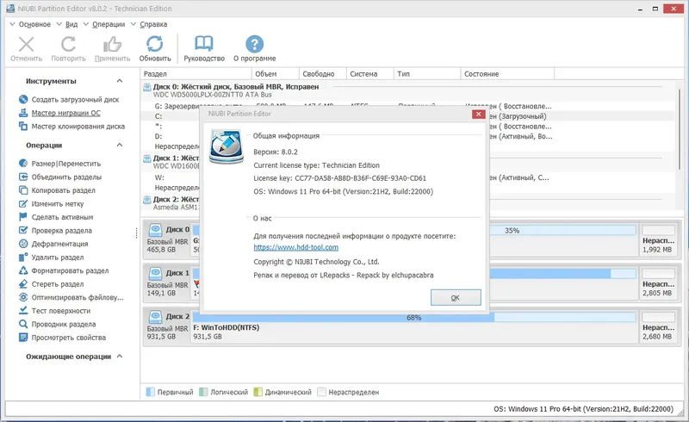Screen dimensions: 689x422
Task: Click the License key text in dialog
Action: [x=339, y=178]
